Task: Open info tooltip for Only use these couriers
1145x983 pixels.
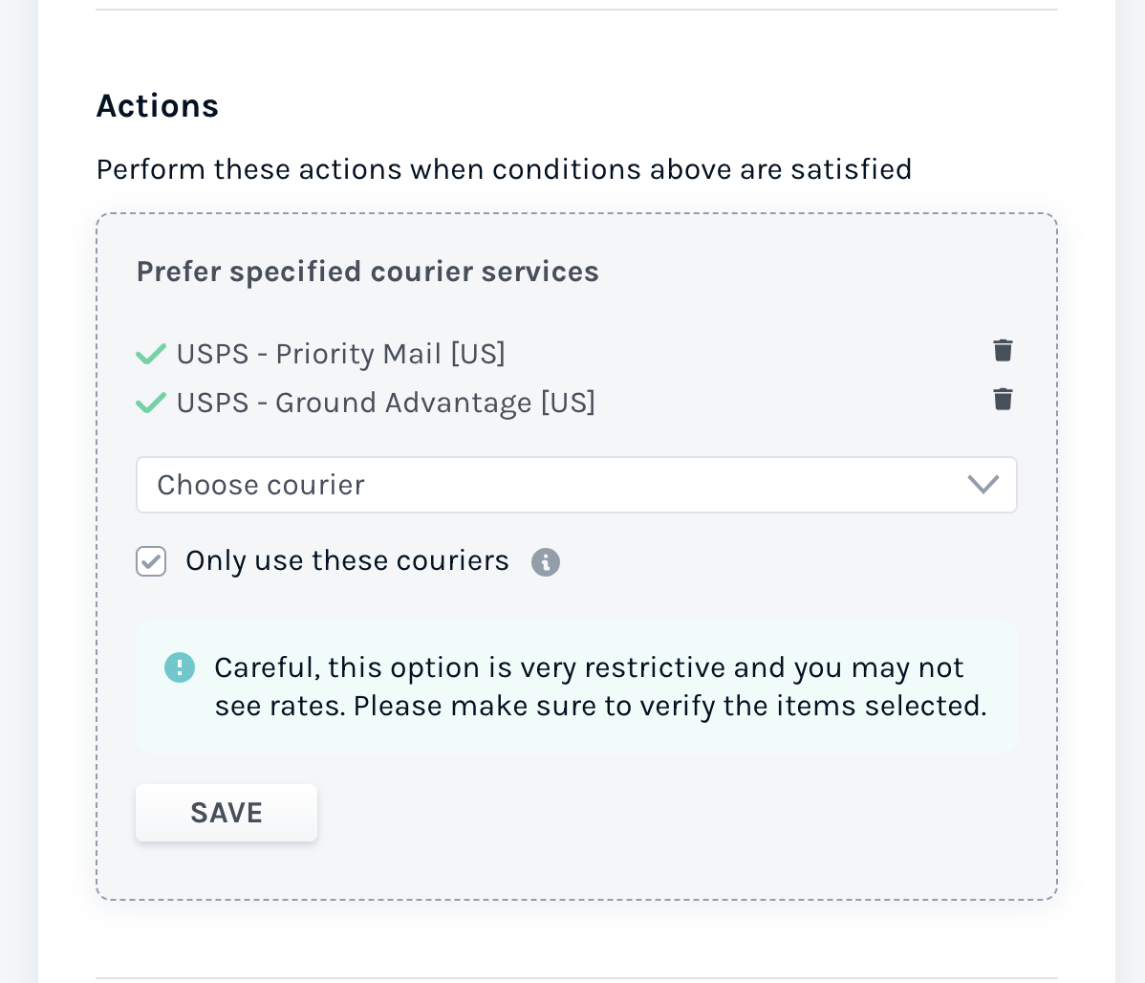Action: pyautogui.click(x=546, y=562)
